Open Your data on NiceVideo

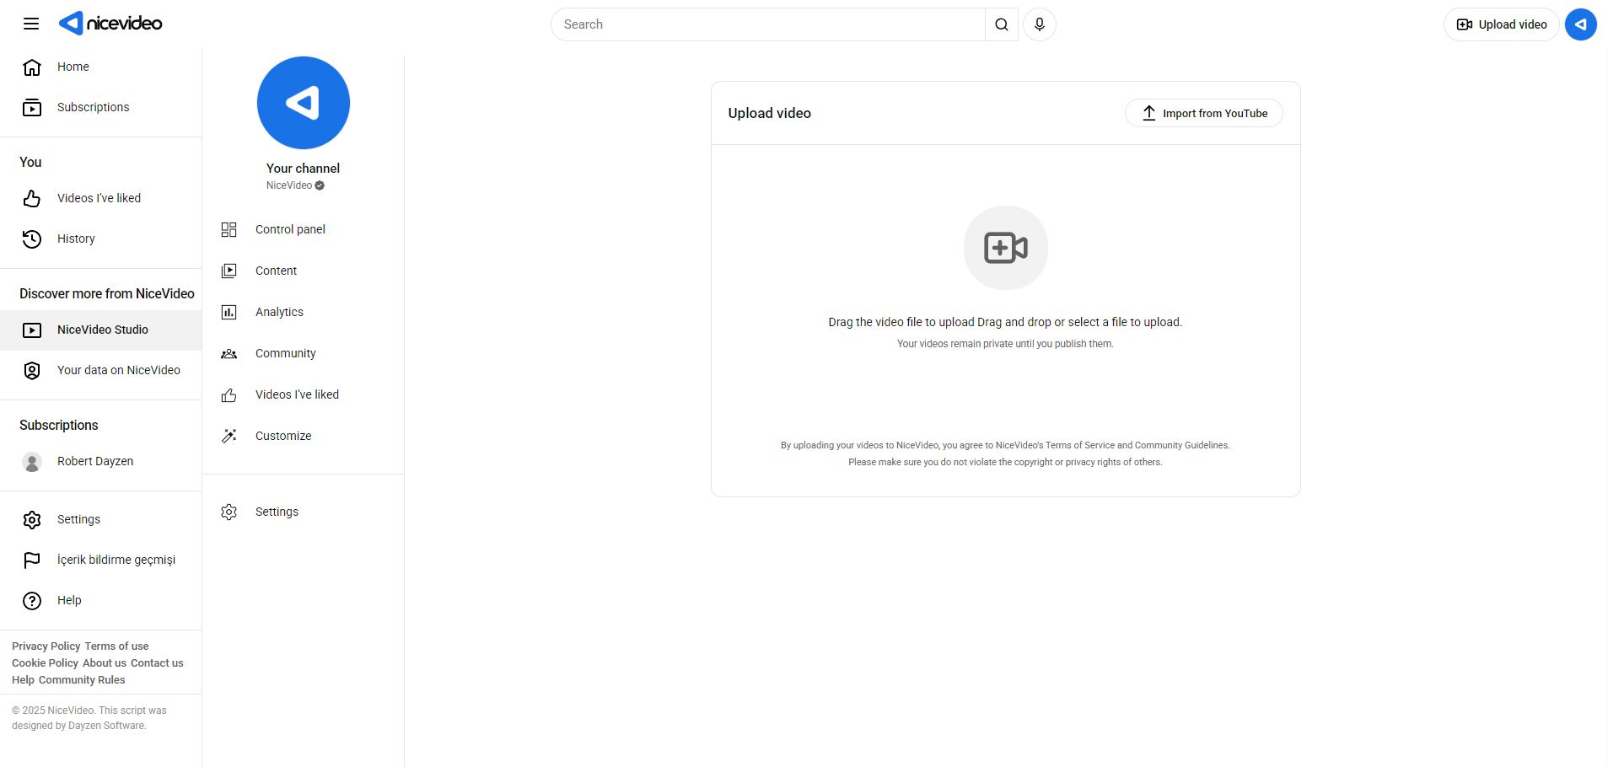101,371
